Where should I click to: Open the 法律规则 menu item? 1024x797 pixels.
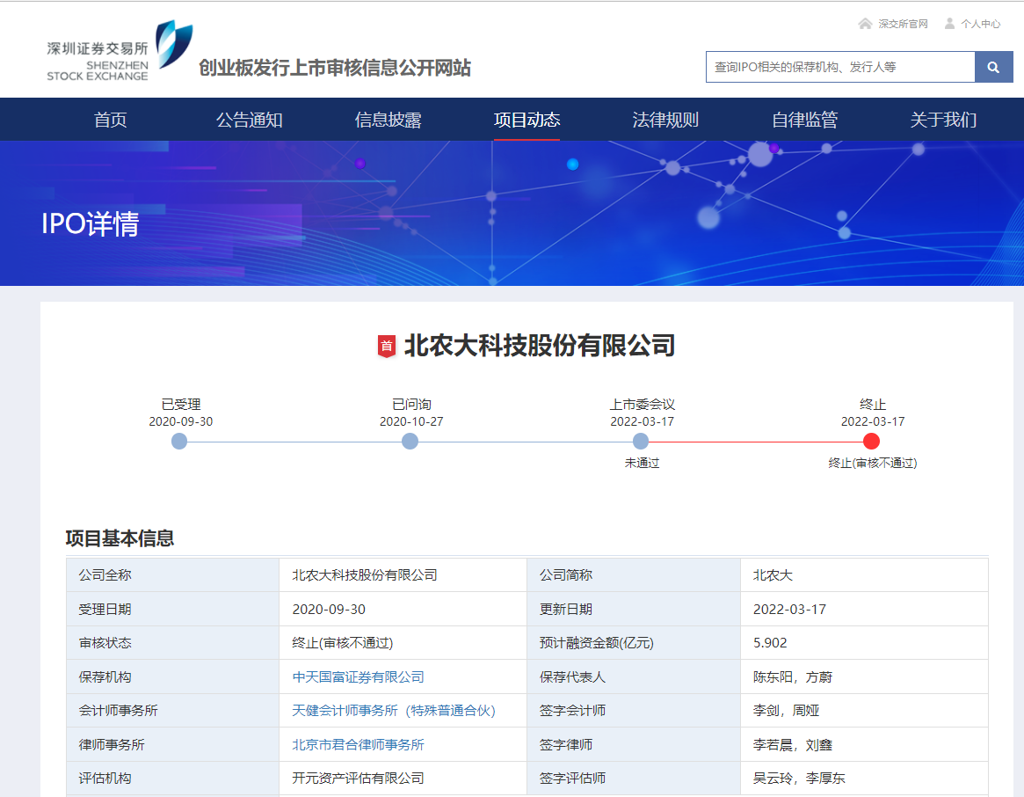(665, 120)
